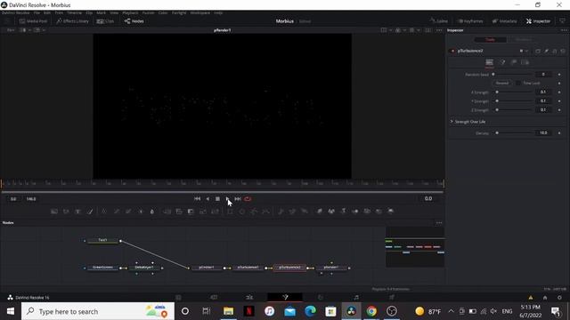Click the Density value field
The width and height of the screenshot is (570, 320).
[543, 132]
